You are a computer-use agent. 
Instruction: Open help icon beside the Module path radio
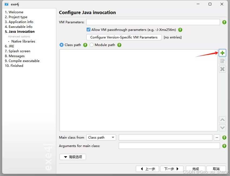[x=119, y=45]
